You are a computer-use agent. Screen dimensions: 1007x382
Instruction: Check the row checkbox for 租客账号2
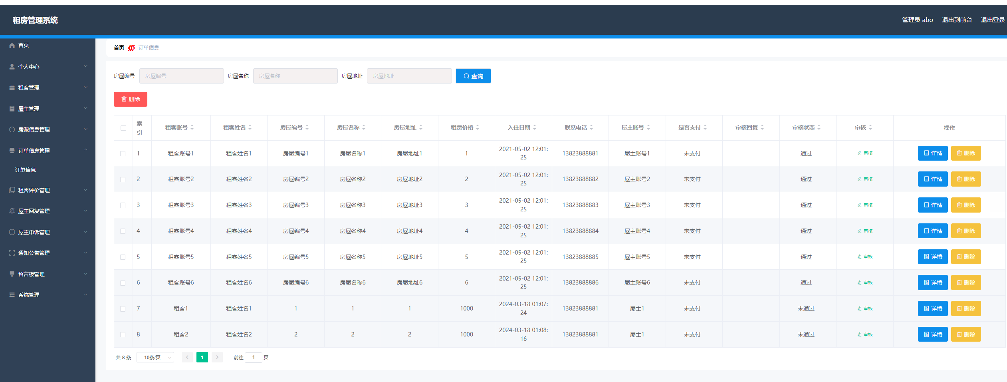click(123, 179)
